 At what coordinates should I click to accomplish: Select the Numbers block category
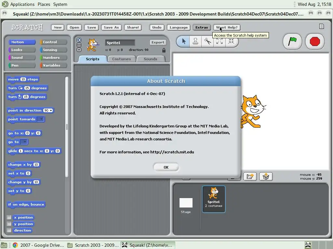(54, 58)
